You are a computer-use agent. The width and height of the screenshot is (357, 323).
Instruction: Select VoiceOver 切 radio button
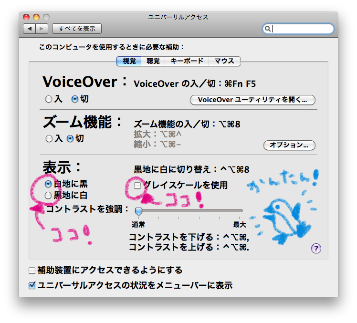click(x=74, y=99)
